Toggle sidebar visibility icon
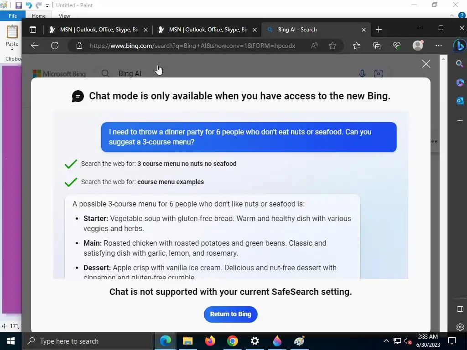467x350 pixels. pyautogui.click(x=460, y=309)
